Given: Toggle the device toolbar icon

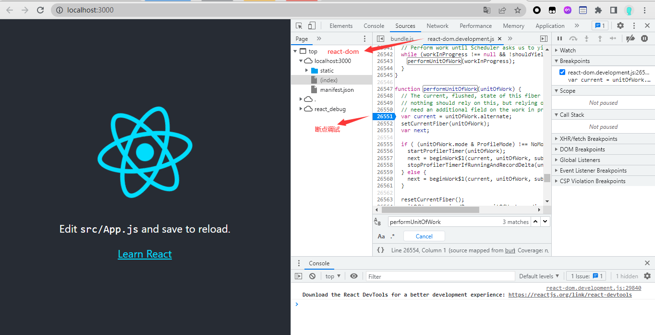Looking at the screenshot, I should (x=312, y=26).
